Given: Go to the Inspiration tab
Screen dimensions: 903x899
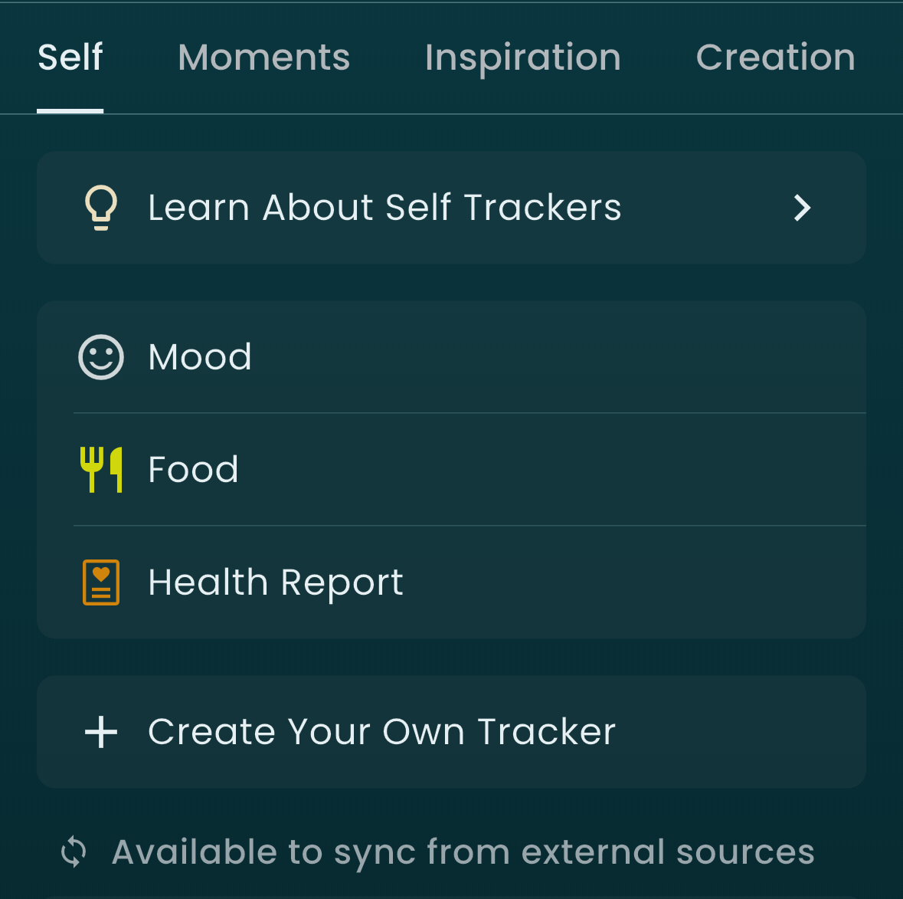Looking at the screenshot, I should [522, 57].
